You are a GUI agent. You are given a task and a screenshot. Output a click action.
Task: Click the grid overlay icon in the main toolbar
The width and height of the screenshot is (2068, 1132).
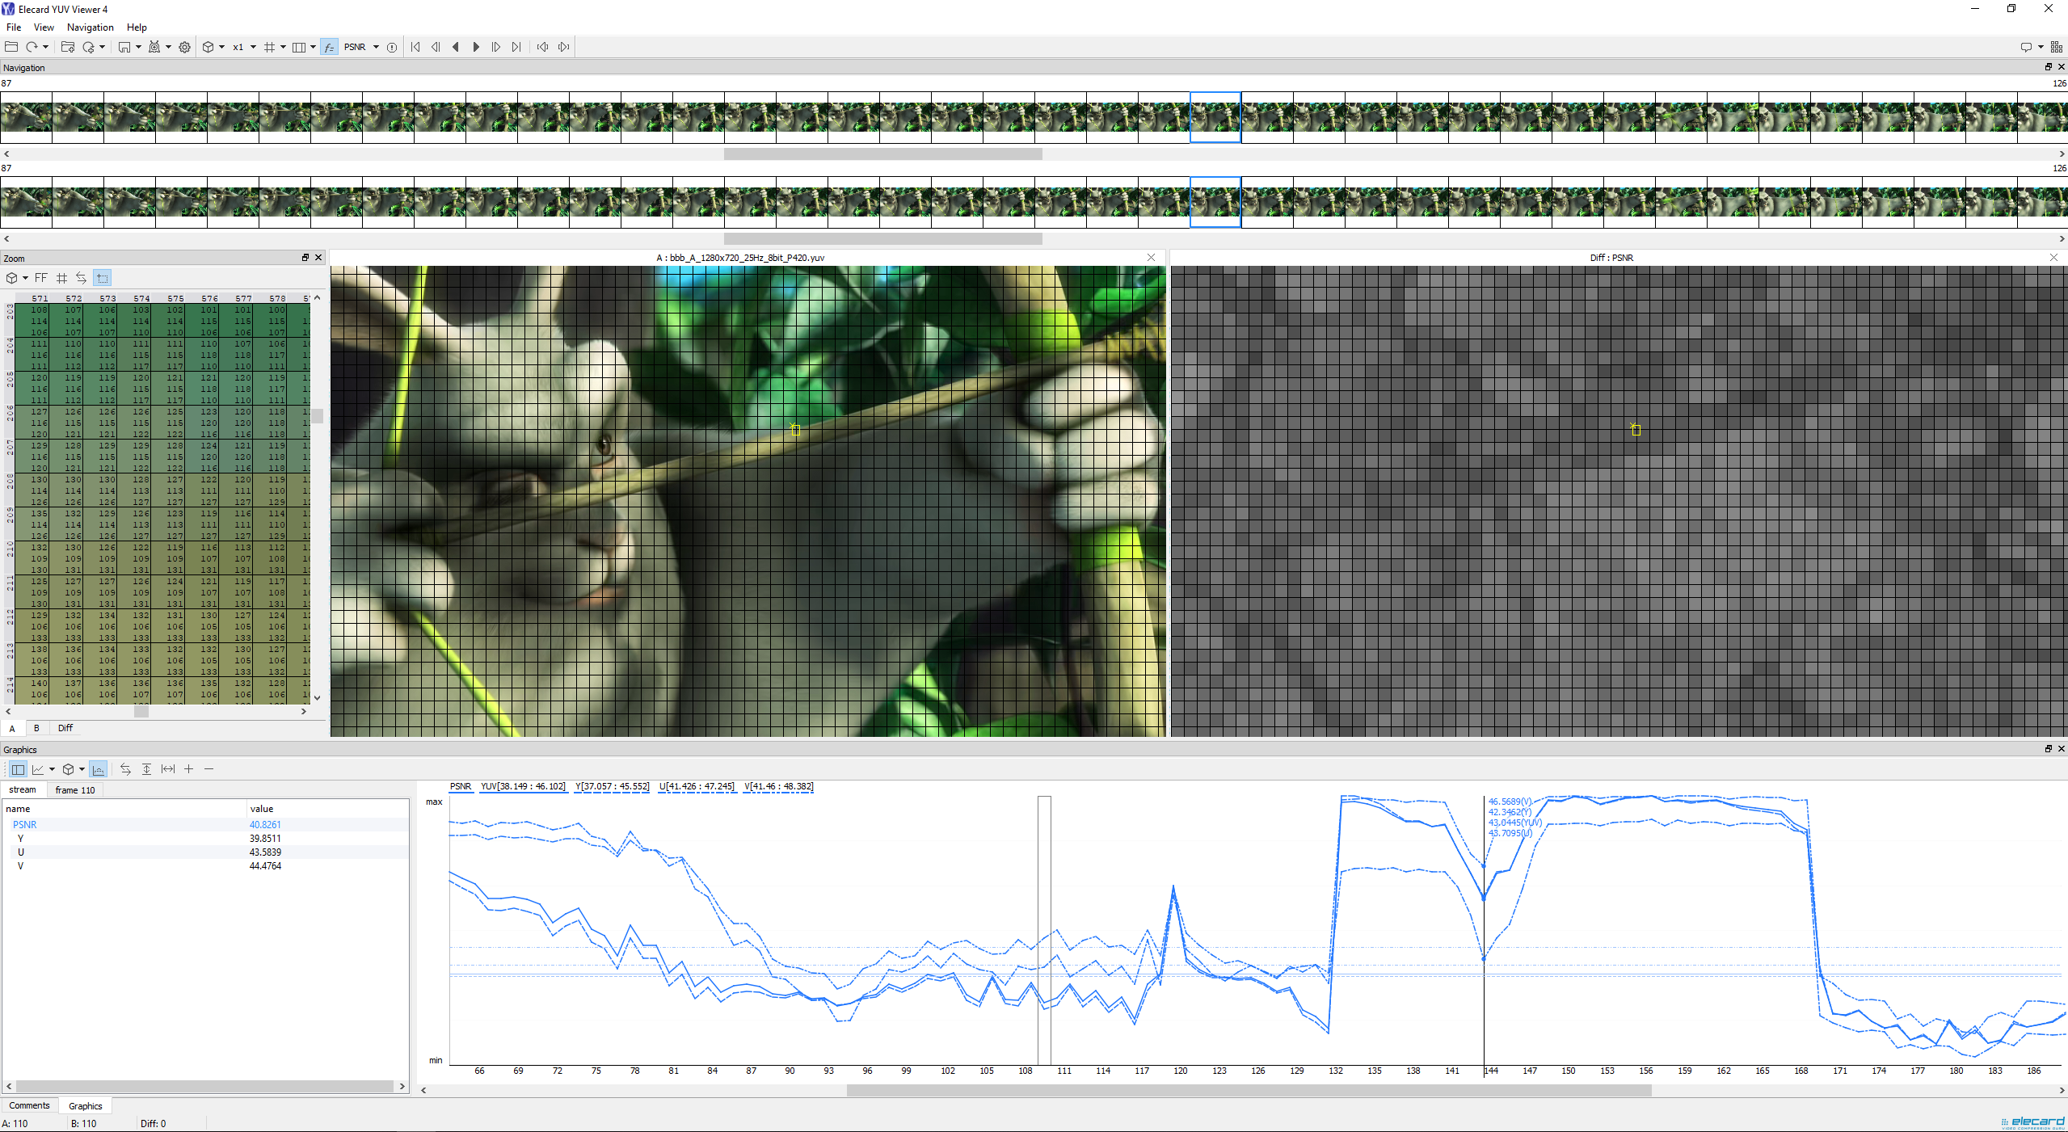coord(270,47)
